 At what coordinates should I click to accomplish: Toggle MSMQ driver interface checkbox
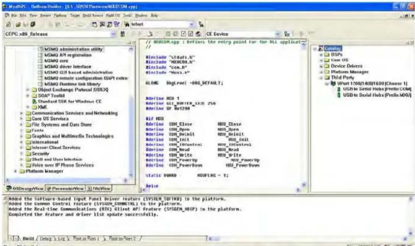[x=40, y=67]
